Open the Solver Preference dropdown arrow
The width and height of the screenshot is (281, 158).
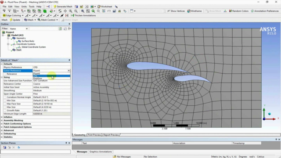click(x=68, y=71)
